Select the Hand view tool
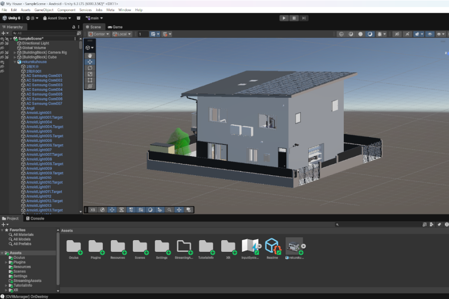Screen dimensions: 449x299 point(89,57)
